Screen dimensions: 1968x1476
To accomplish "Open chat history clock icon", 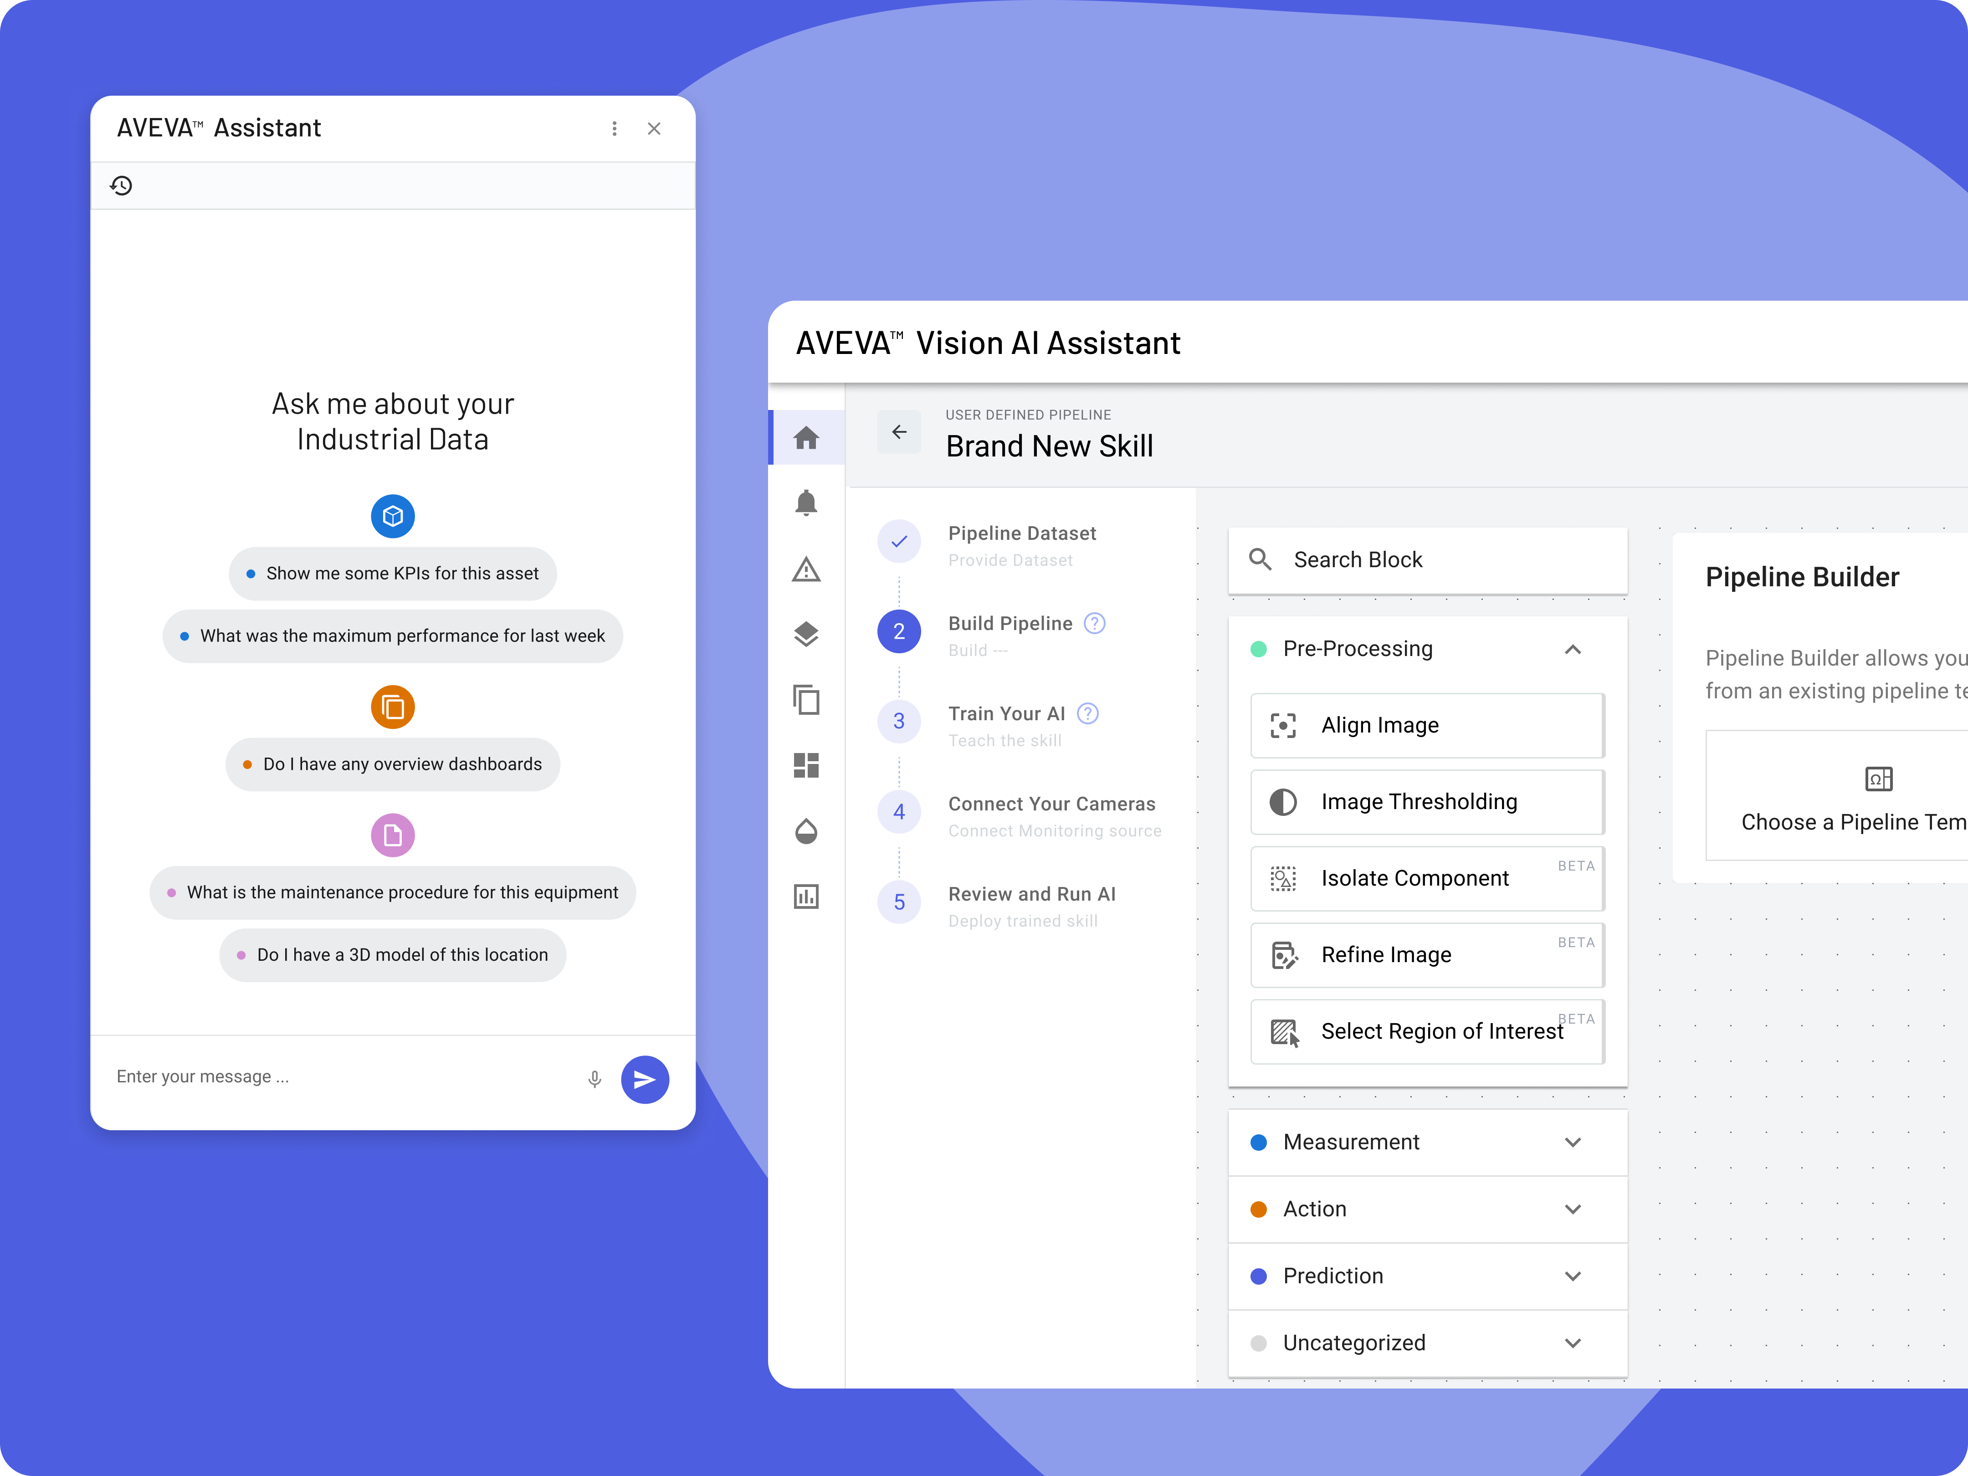I will point(121,186).
